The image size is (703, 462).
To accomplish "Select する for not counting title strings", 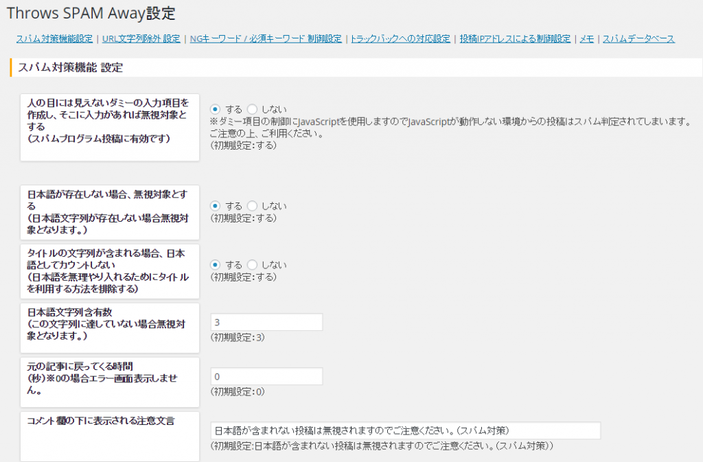I will point(215,265).
